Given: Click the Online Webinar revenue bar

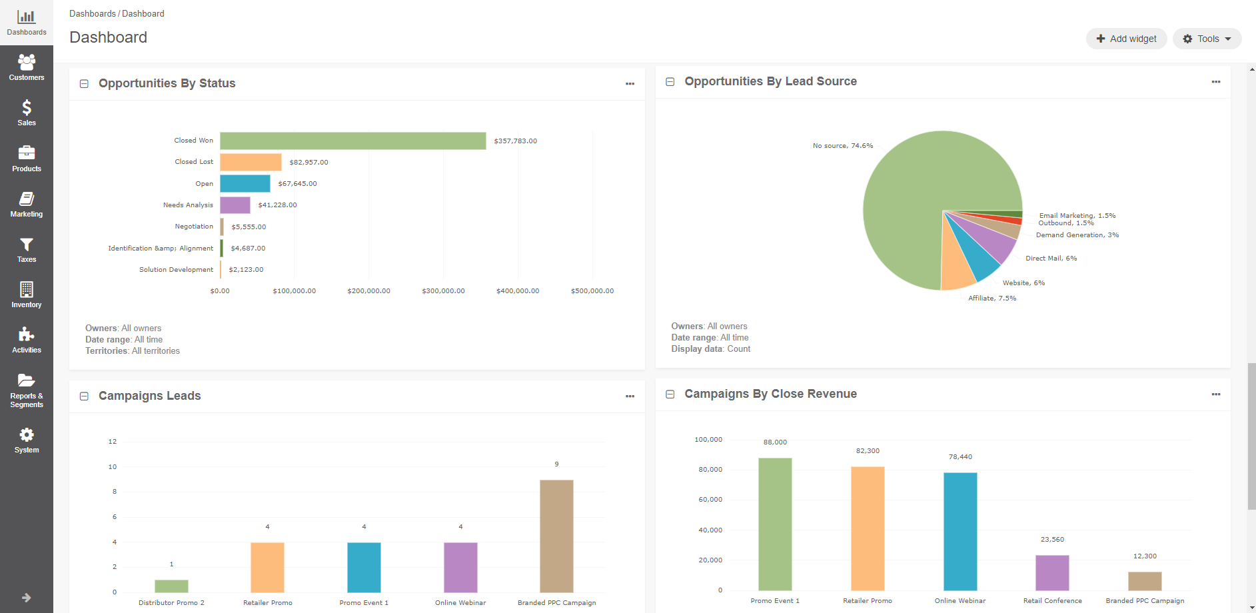Looking at the screenshot, I should tap(960, 531).
